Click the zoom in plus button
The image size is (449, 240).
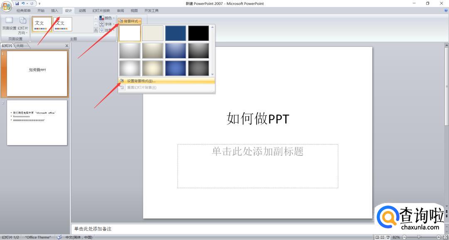pos(439,238)
